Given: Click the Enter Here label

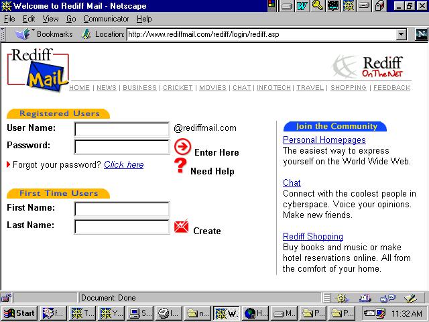Looking at the screenshot, I should pos(217,152).
